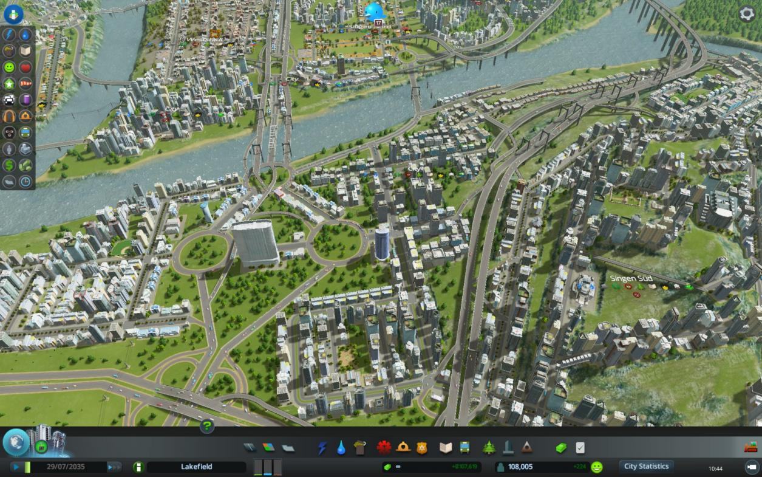Open the Healthcare build menu
762x477 pixels.
point(384,448)
